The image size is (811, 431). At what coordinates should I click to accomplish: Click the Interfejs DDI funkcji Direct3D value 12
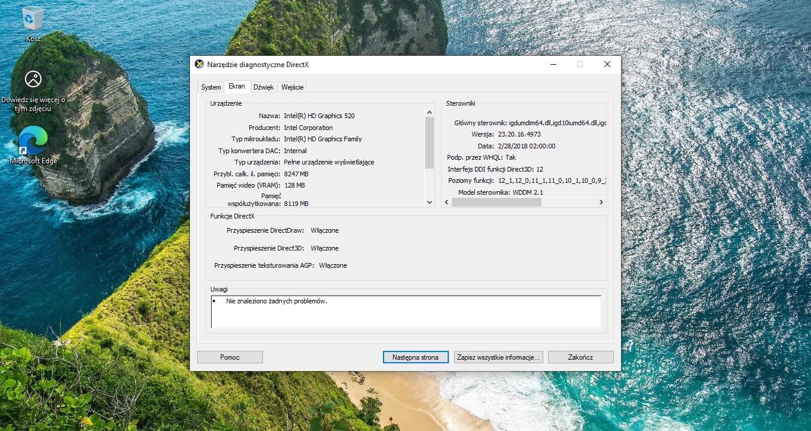pos(540,169)
